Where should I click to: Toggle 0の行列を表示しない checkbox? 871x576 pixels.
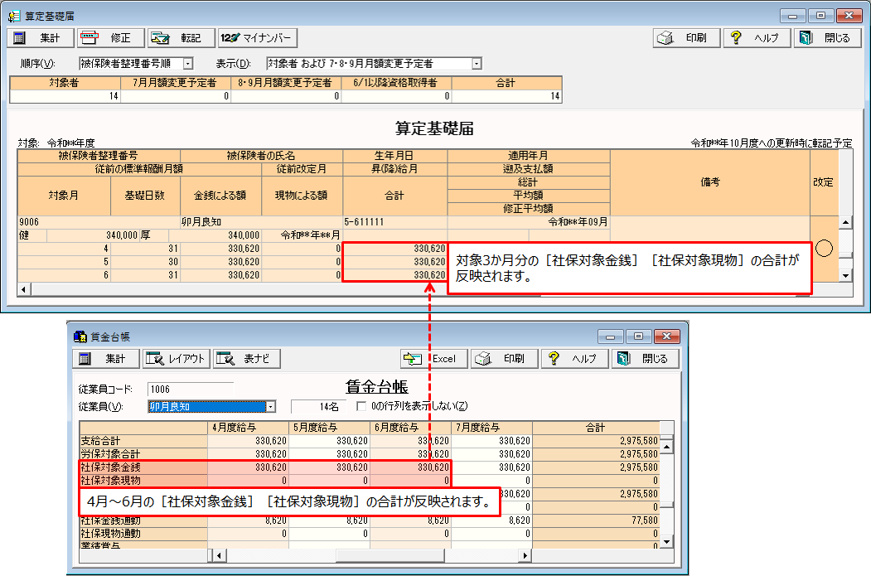(361, 406)
